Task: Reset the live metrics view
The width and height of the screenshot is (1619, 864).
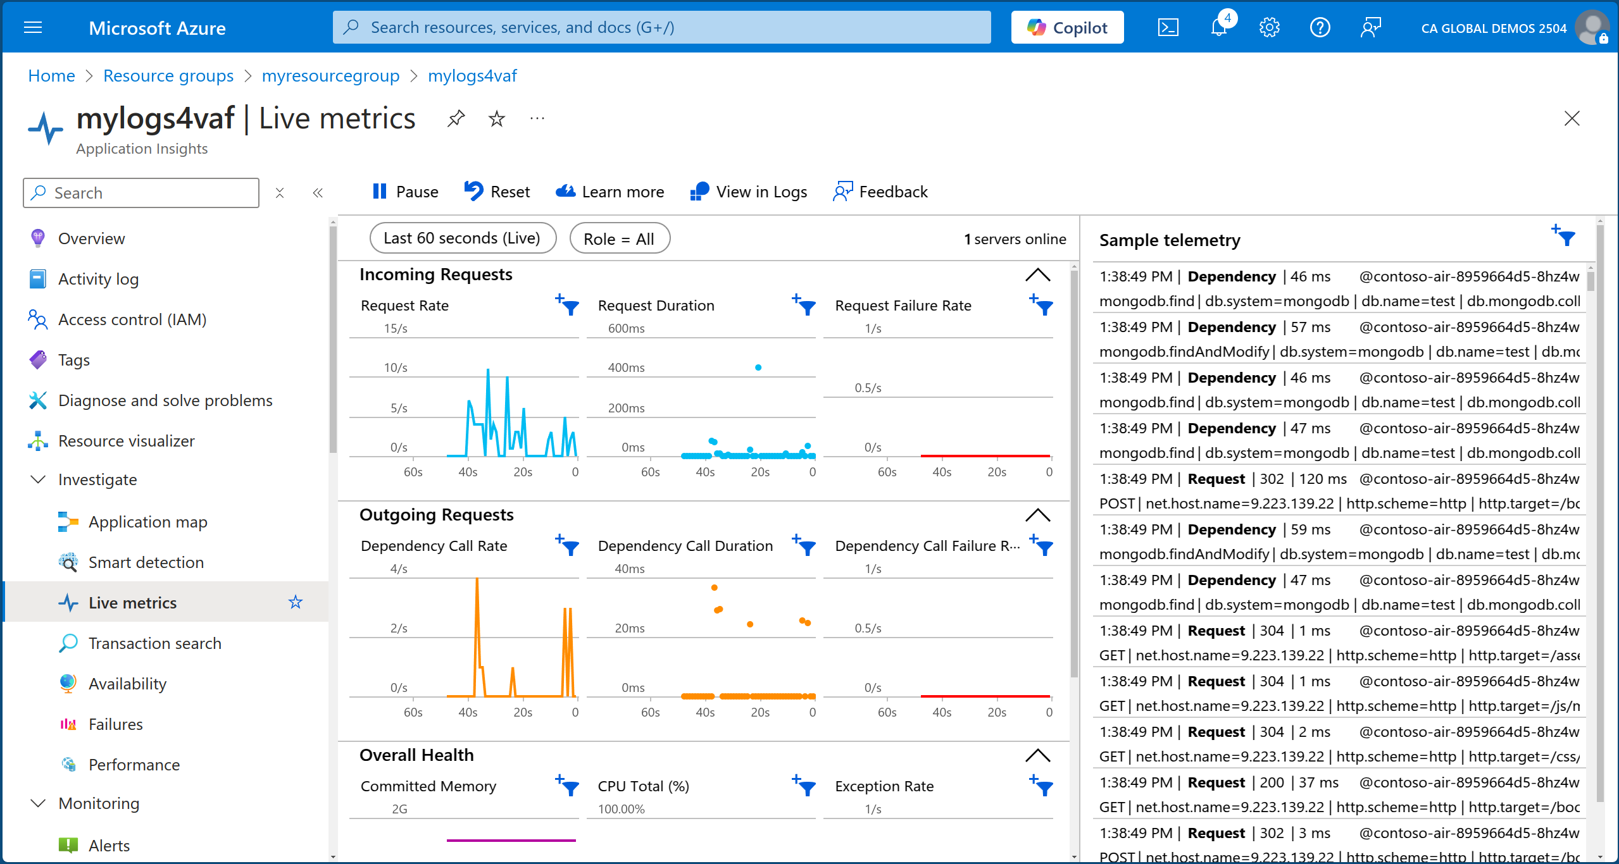Action: (x=497, y=192)
